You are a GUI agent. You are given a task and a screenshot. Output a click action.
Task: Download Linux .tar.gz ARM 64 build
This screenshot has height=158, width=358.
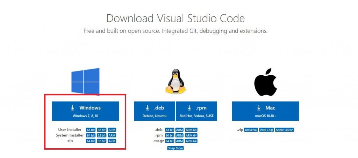click(x=191, y=141)
